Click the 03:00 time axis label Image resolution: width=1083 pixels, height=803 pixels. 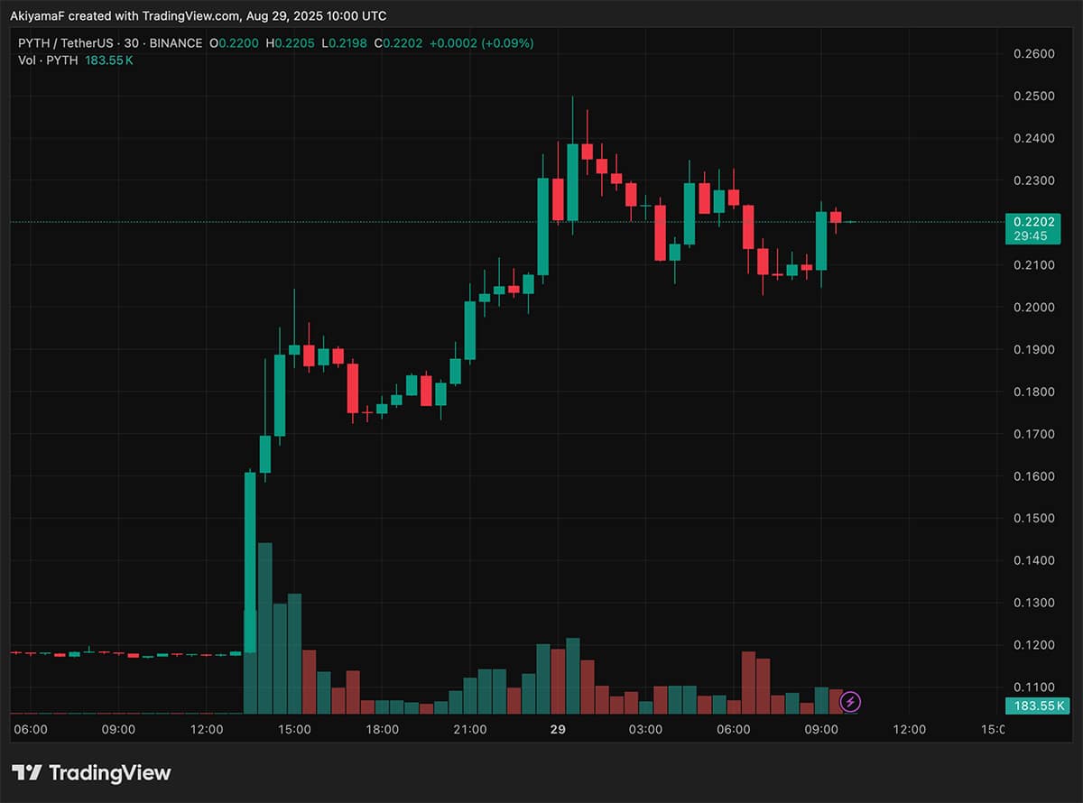click(x=645, y=729)
